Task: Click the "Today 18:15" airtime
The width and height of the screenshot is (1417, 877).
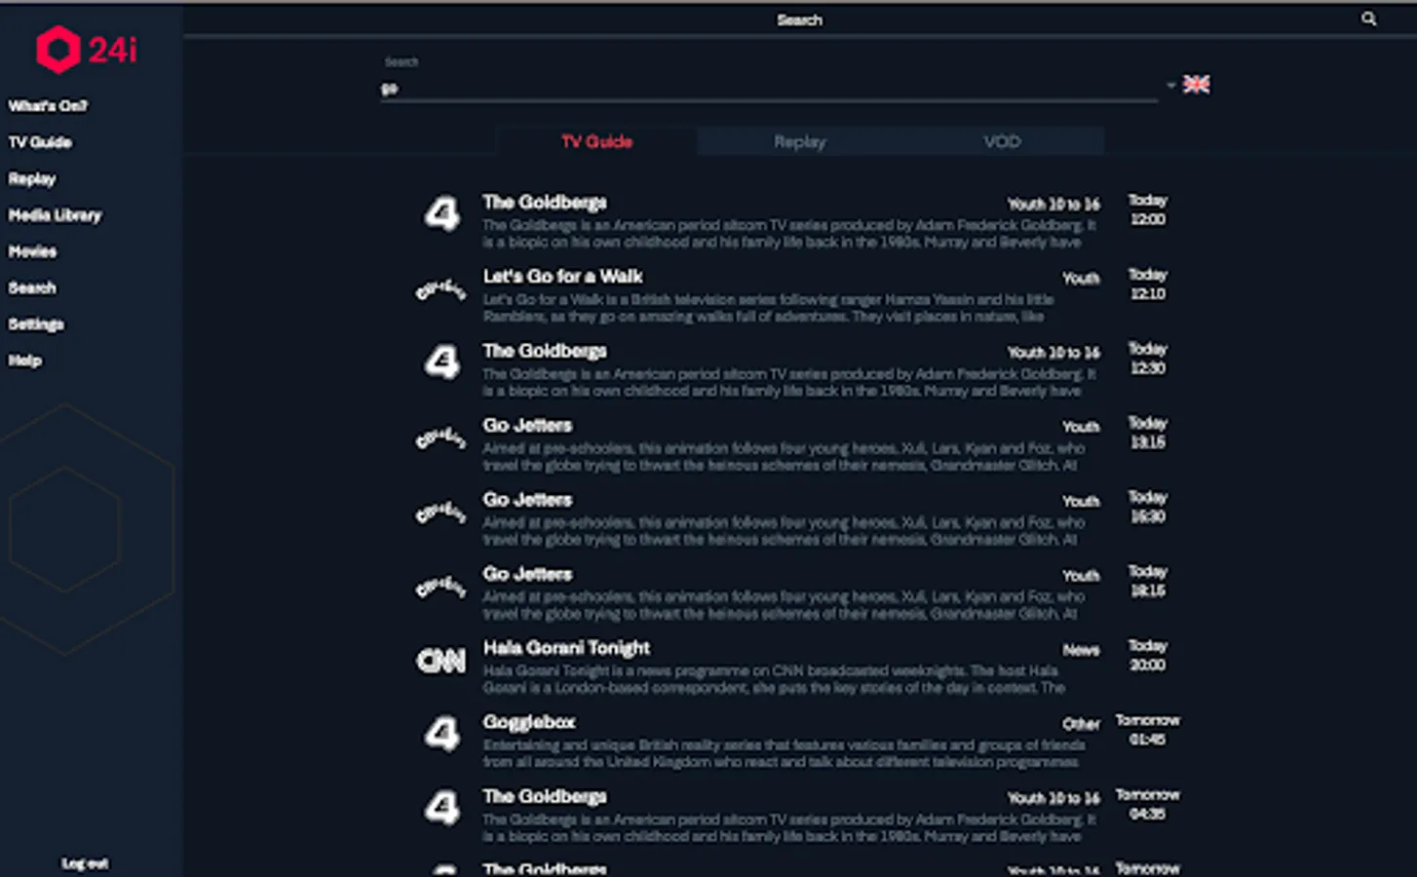Action: pyautogui.click(x=1148, y=581)
